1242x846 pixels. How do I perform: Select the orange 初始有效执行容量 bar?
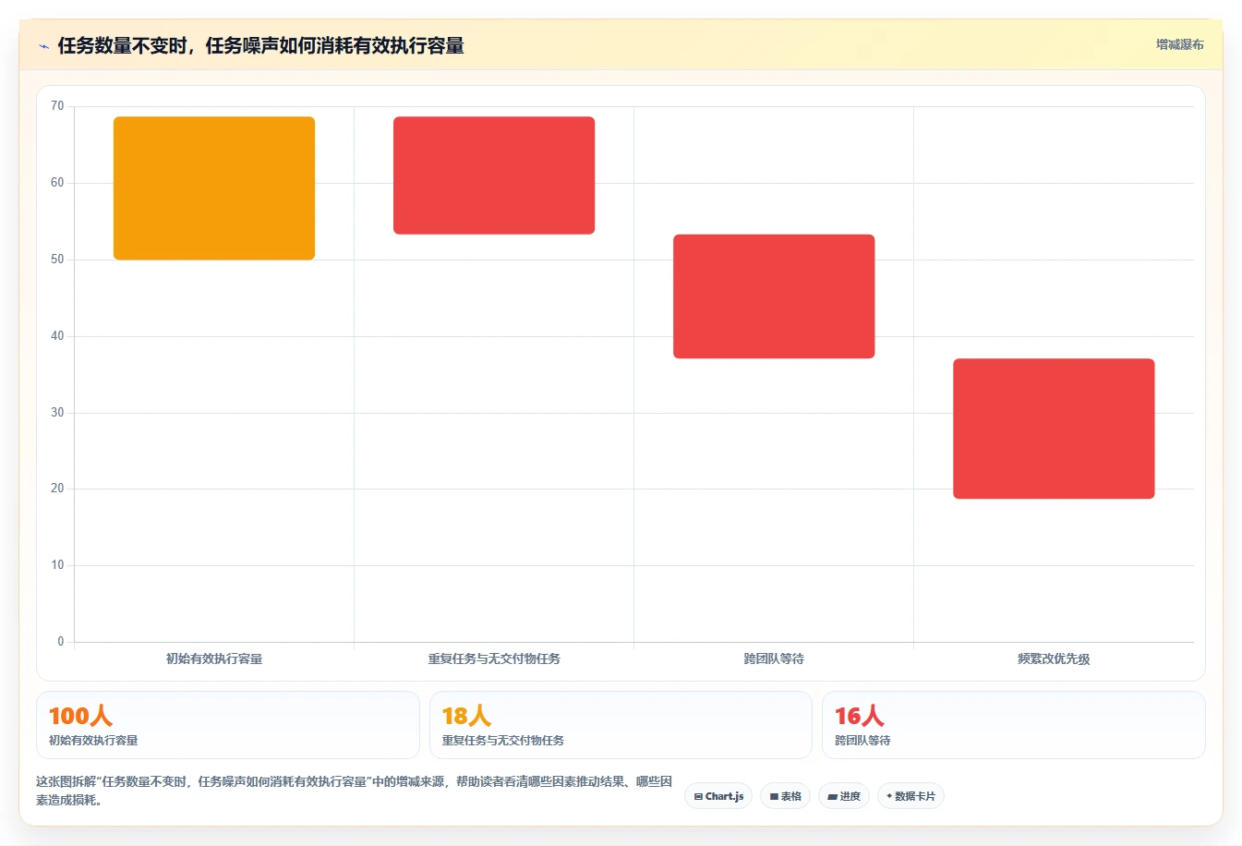pyautogui.click(x=214, y=188)
